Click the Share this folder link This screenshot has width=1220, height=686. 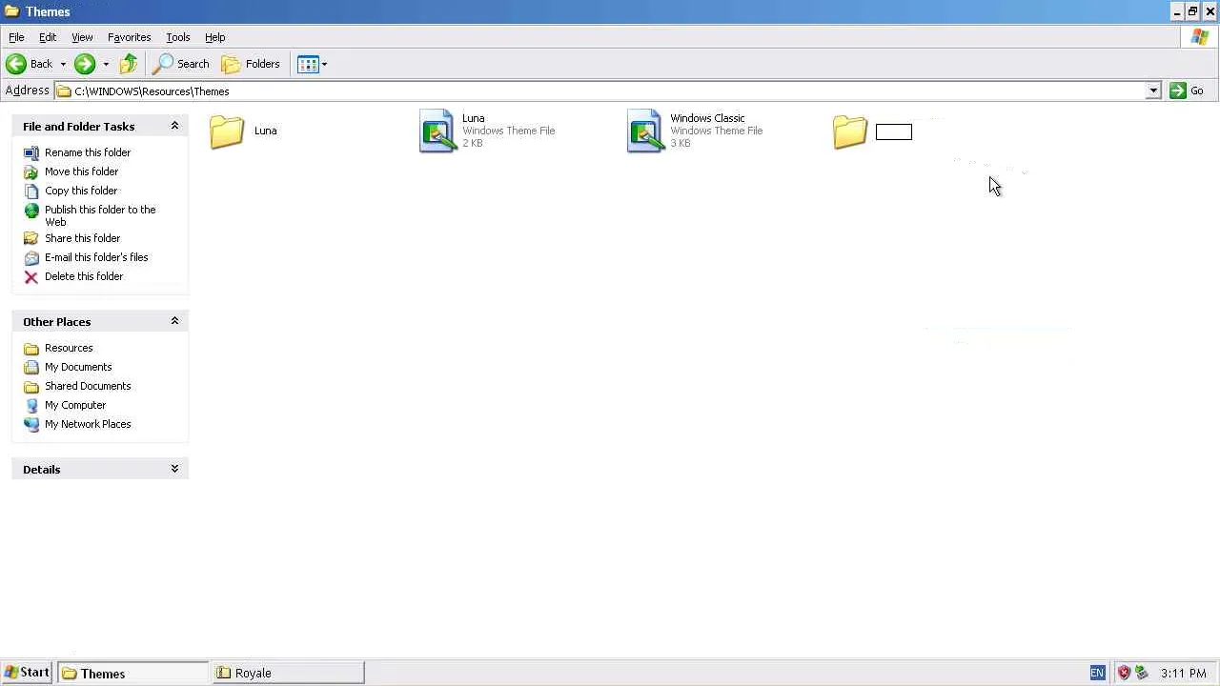(x=82, y=238)
